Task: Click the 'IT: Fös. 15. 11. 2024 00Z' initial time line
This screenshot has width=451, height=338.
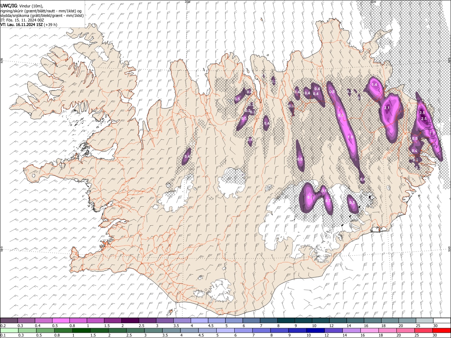Action: coord(22,20)
